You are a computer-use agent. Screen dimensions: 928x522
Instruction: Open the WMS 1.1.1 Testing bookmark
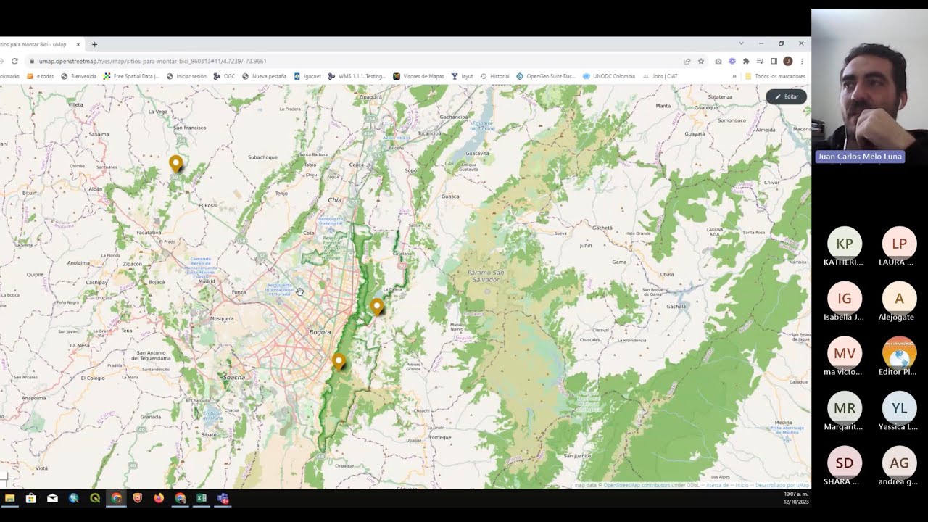(x=357, y=76)
